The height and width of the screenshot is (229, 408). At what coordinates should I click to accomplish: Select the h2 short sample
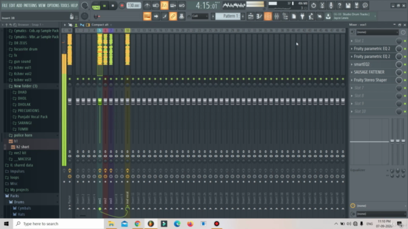[23, 147]
